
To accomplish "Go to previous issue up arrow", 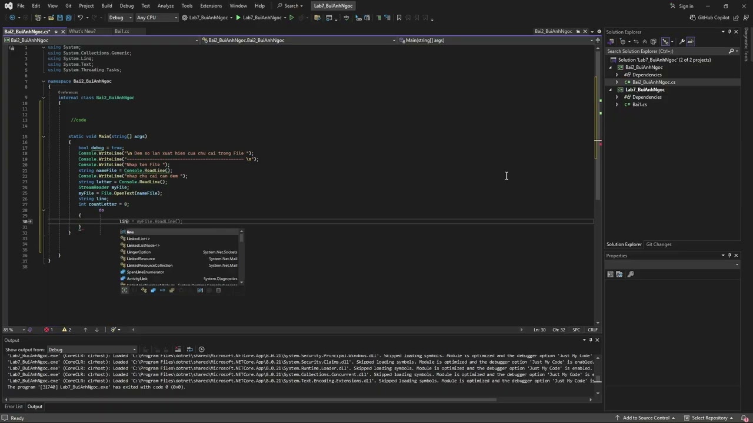I will (85, 330).
